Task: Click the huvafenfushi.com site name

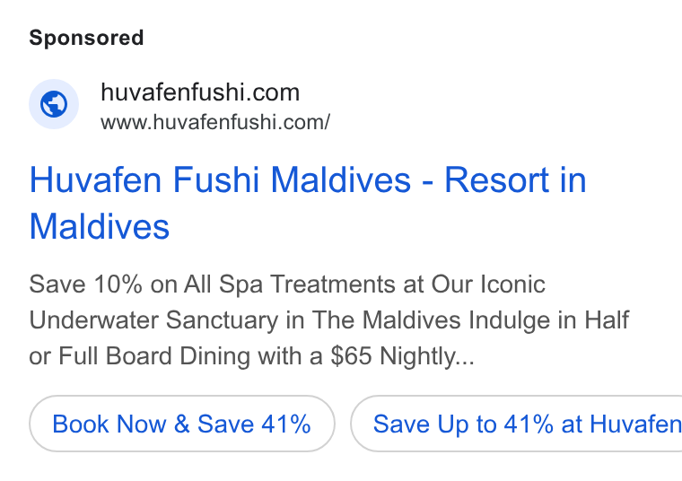Action: 200,92
